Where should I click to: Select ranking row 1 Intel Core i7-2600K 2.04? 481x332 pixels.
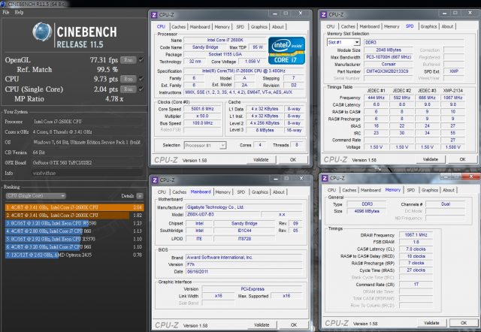click(74, 207)
